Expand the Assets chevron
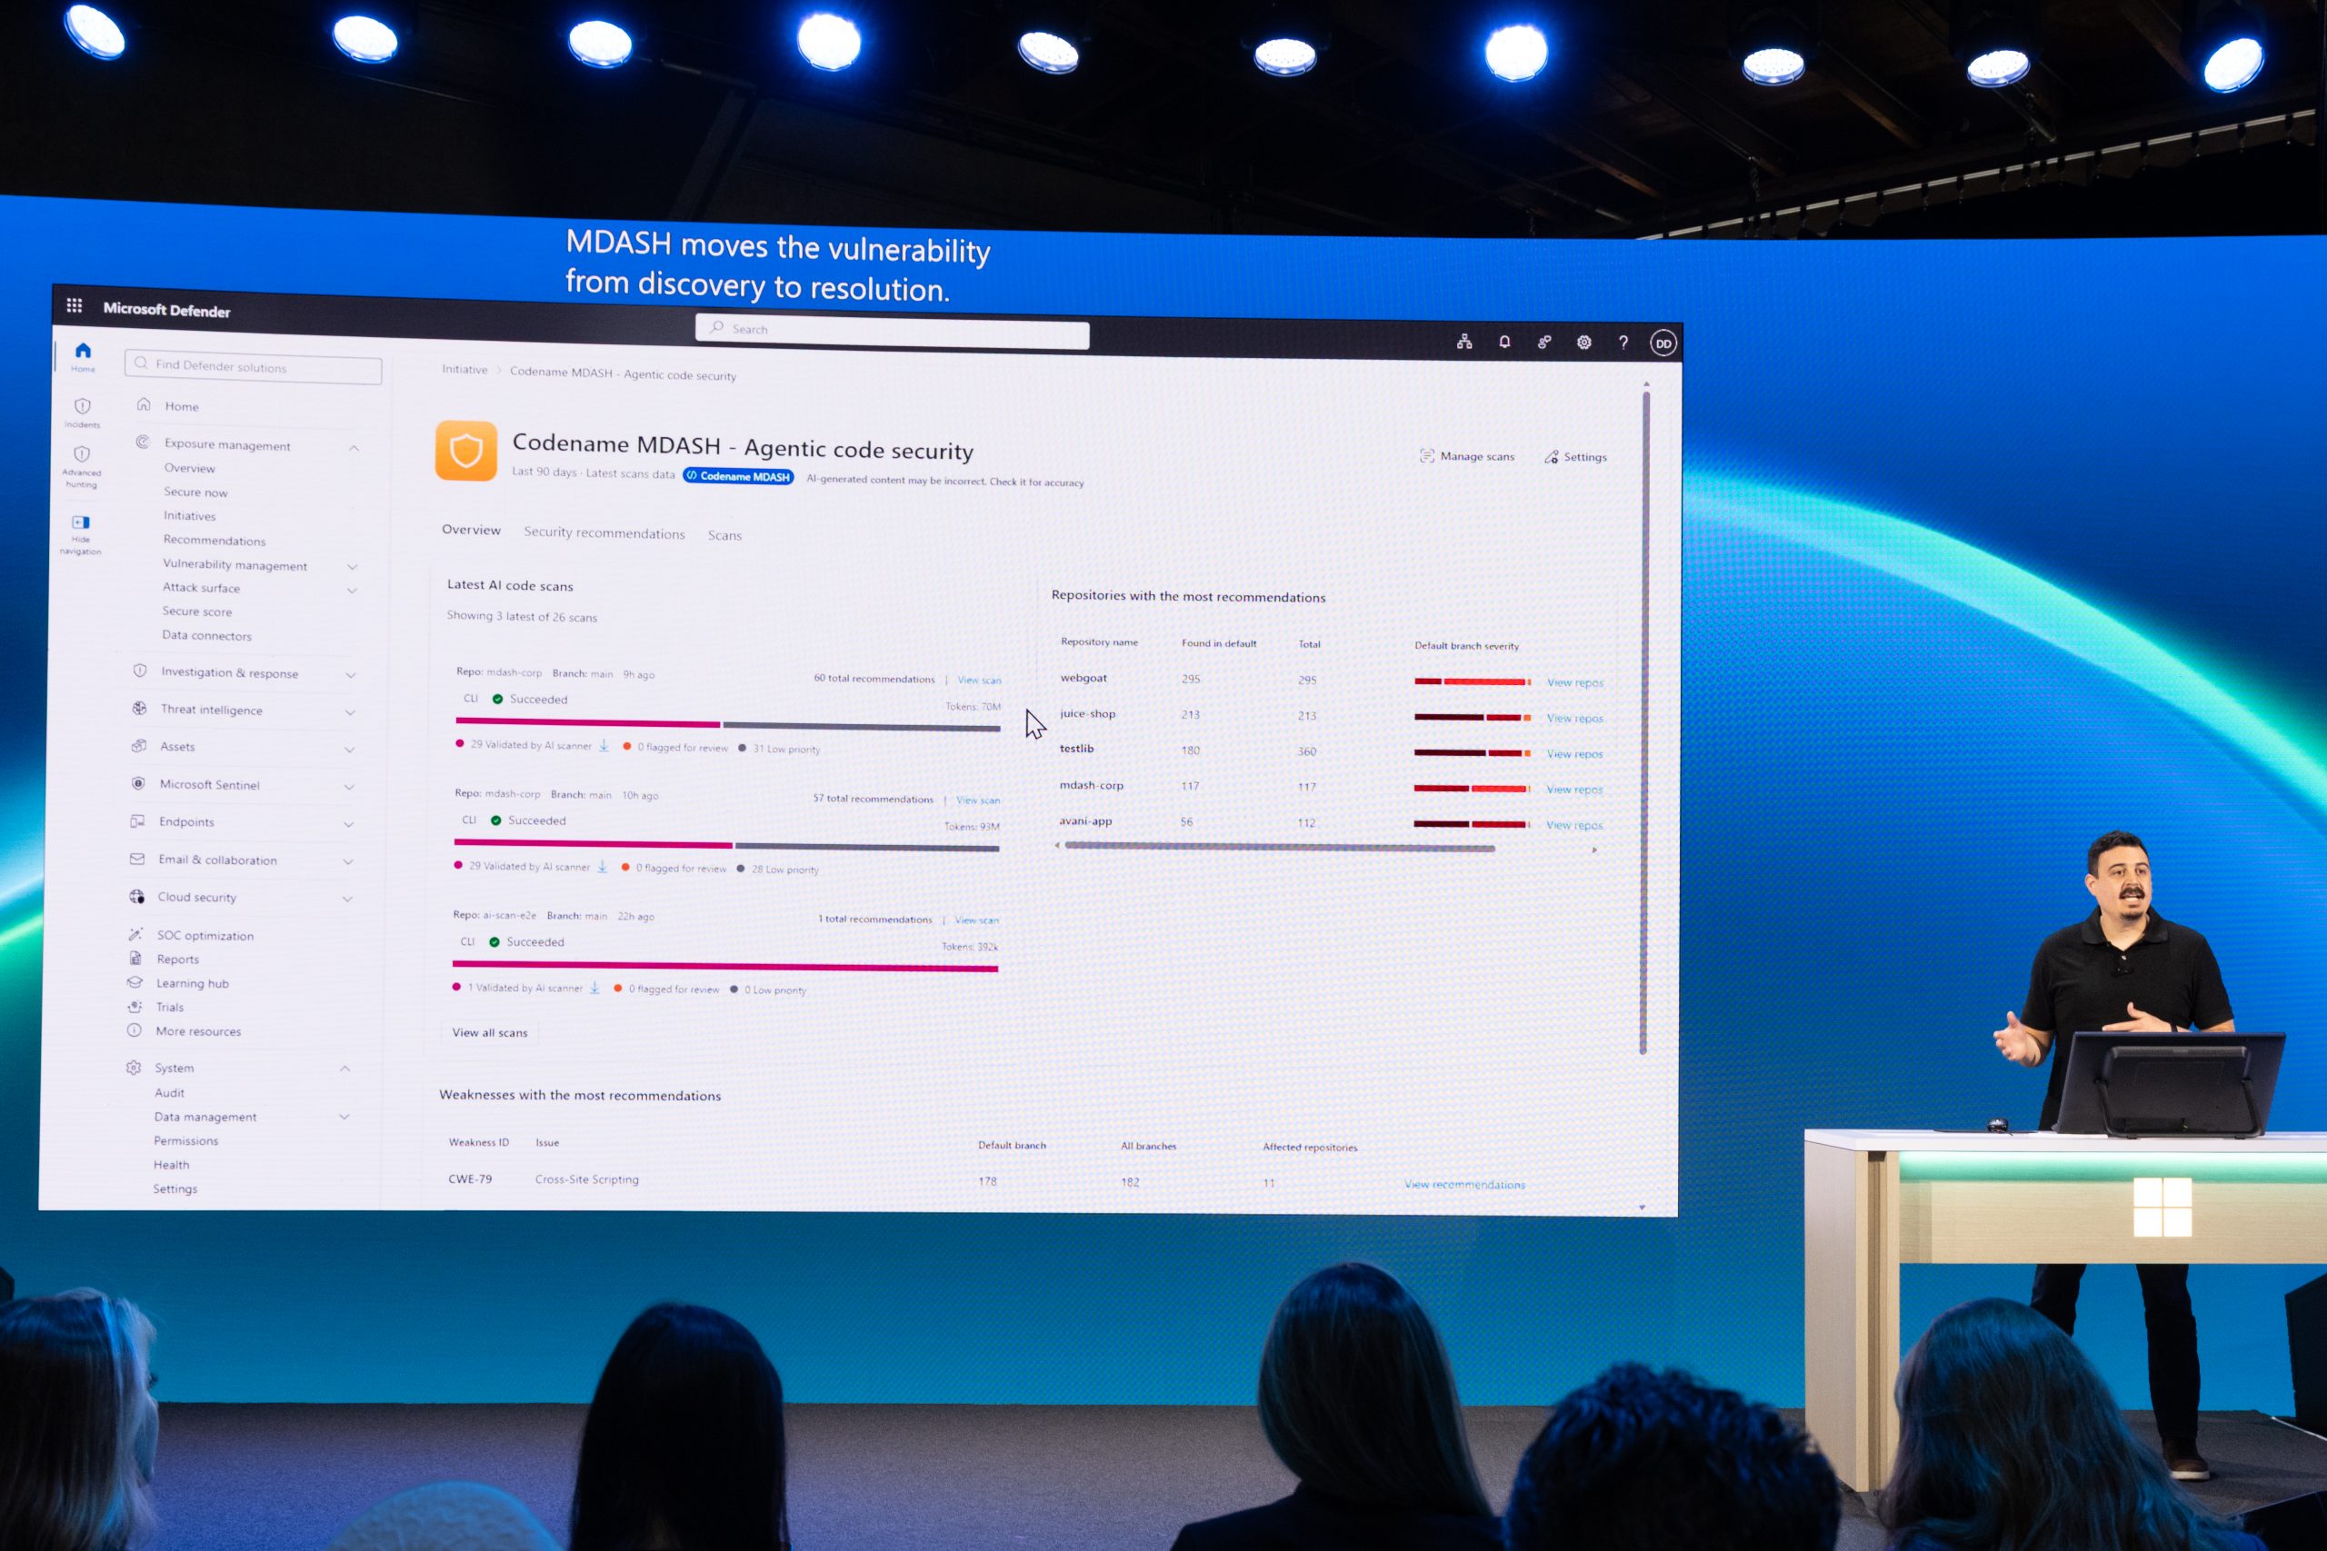This screenshot has width=2327, height=1551. click(x=349, y=750)
